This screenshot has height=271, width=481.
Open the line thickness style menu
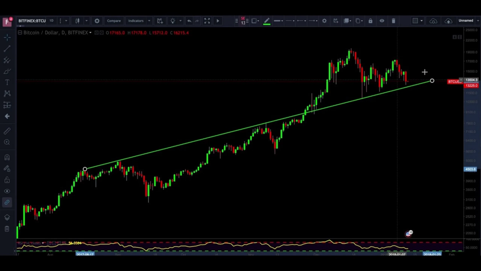(x=278, y=21)
